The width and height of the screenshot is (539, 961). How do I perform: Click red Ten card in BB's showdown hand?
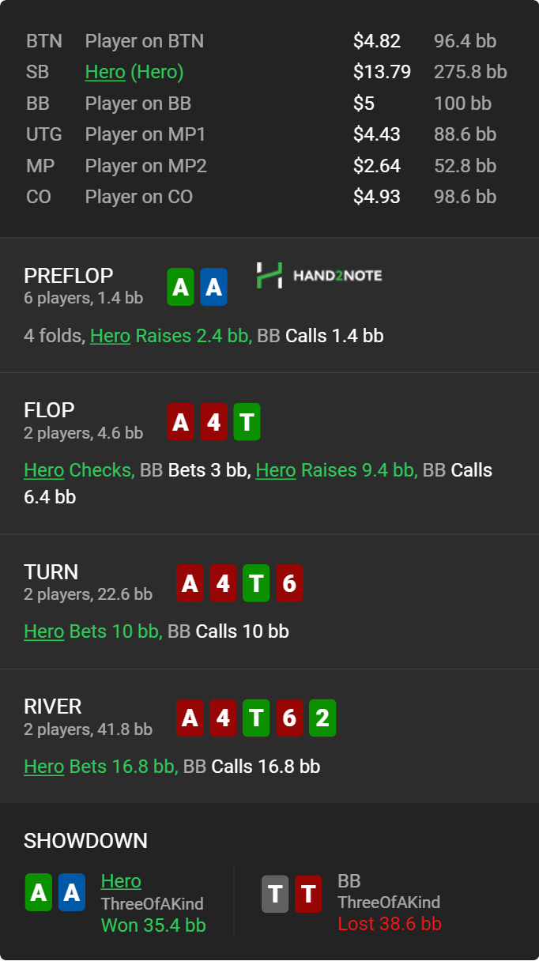coord(308,894)
